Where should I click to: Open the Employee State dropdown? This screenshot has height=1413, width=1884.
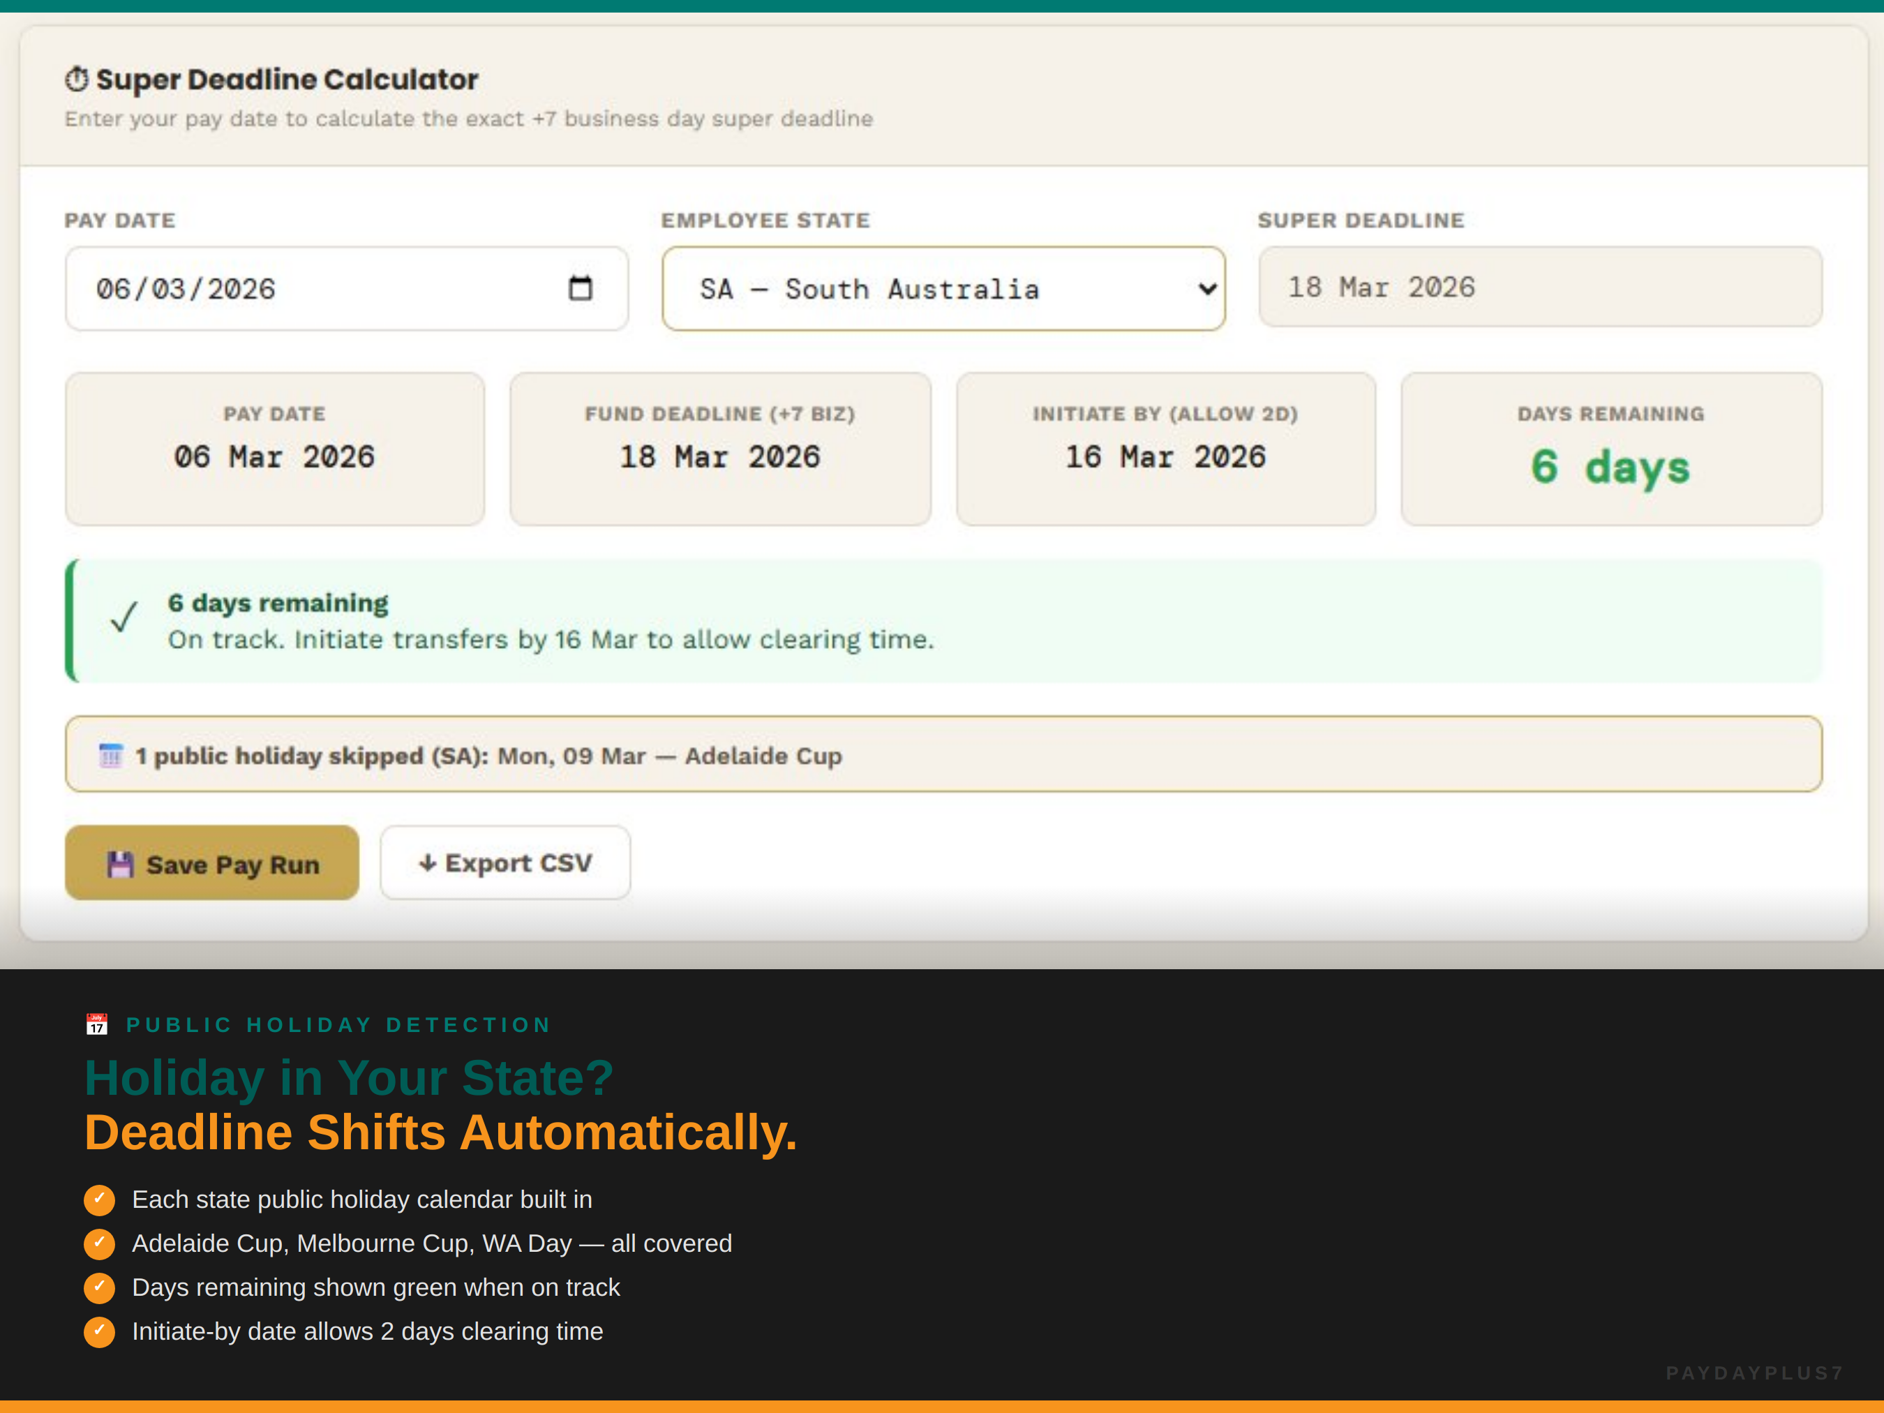943,288
